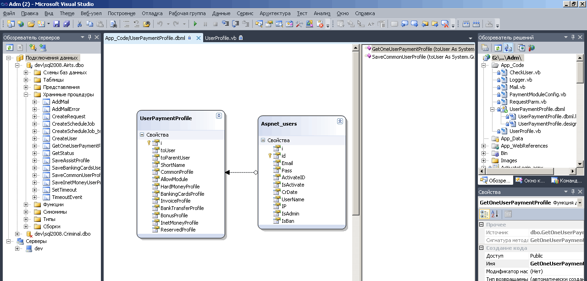This screenshot has width=587, height=281.
Task: Click the green Start Debugging play icon
Action: [x=195, y=24]
